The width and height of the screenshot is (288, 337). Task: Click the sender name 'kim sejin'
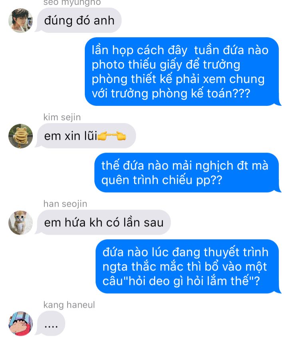[62, 117]
